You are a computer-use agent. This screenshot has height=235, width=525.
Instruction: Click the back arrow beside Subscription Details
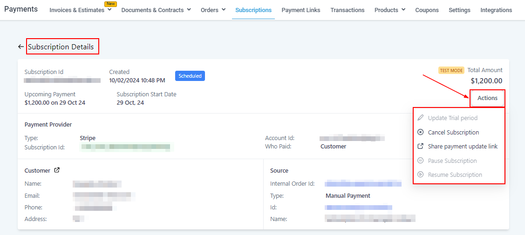pos(21,47)
